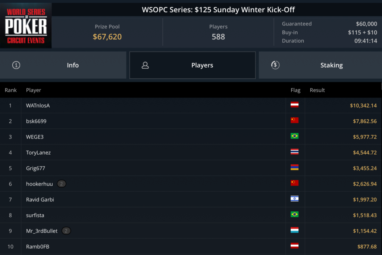Click the World Series of Poker logo
The height and width of the screenshot is (255, 382).
pos(26,26)
